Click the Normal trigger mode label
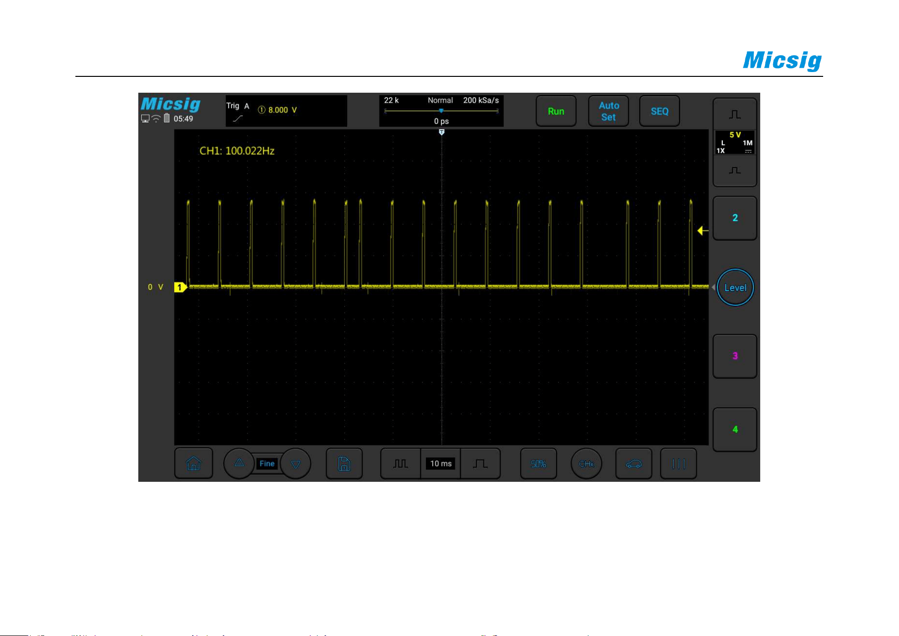This screenshot has height=636, width=899. [440, 100]
